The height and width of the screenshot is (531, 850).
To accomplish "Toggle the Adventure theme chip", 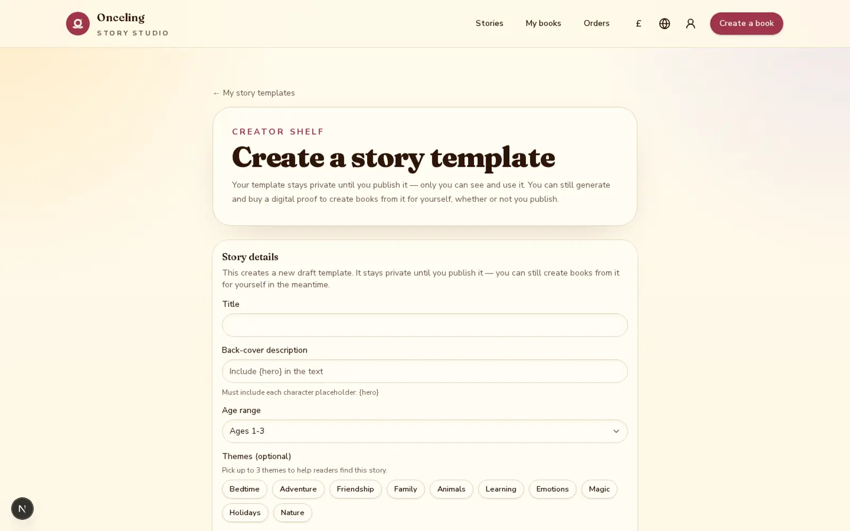I will tap(298, 489).
